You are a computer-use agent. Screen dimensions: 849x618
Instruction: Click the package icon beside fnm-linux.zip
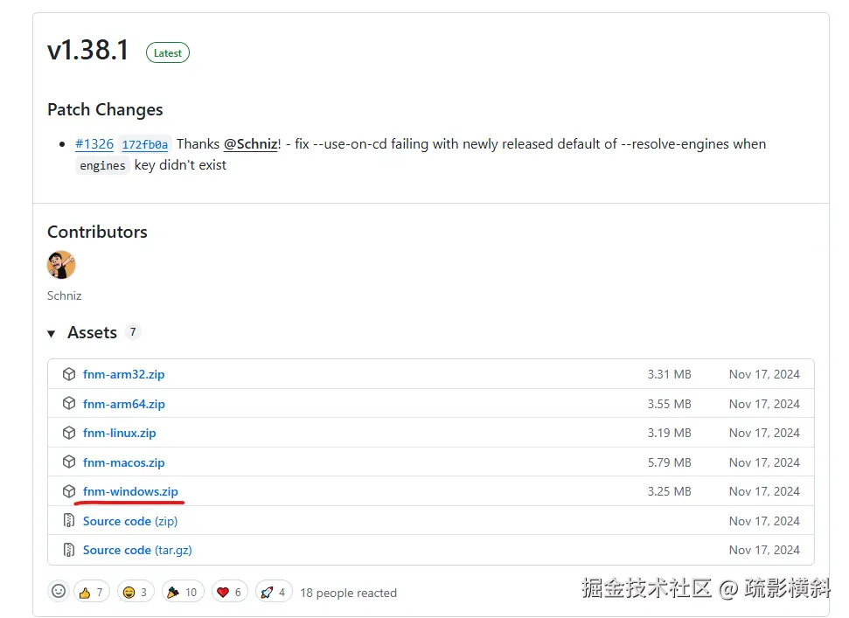[69, 433]
